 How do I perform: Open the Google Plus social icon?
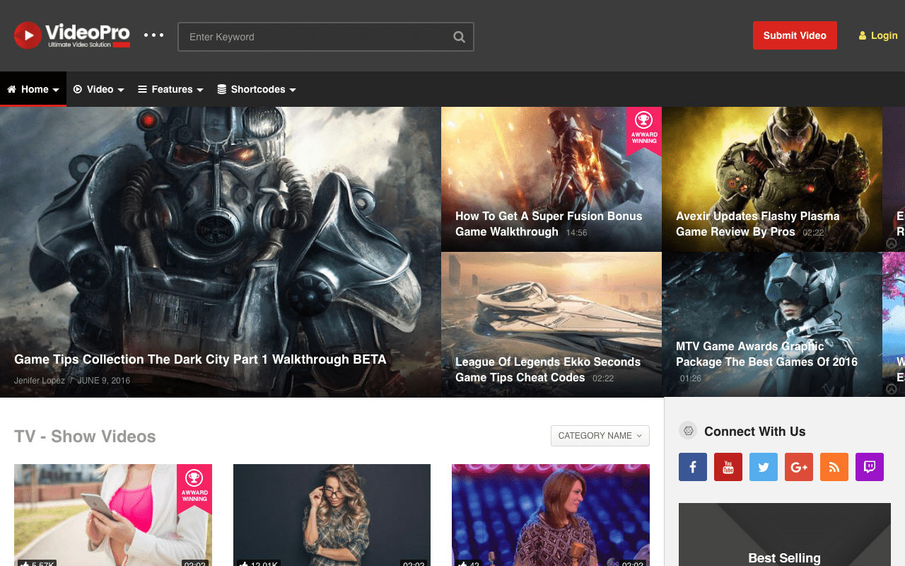(799, 467)
